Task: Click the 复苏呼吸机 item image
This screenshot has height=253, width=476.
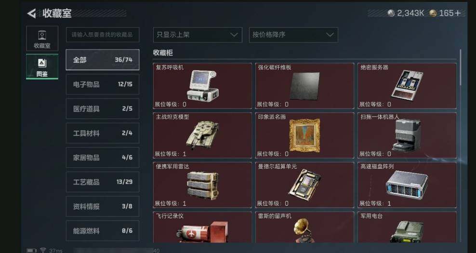Action: point(202,85)
